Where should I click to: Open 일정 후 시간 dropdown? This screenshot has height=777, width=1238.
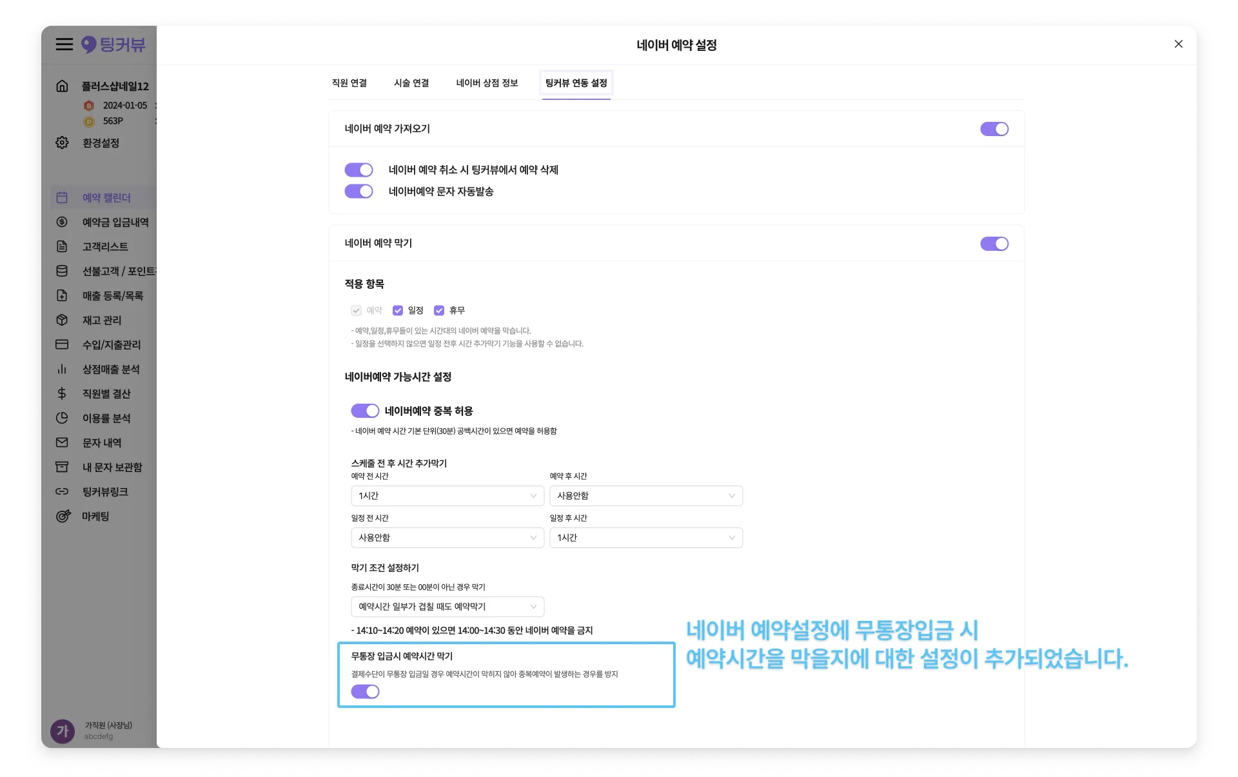[645, 538]
